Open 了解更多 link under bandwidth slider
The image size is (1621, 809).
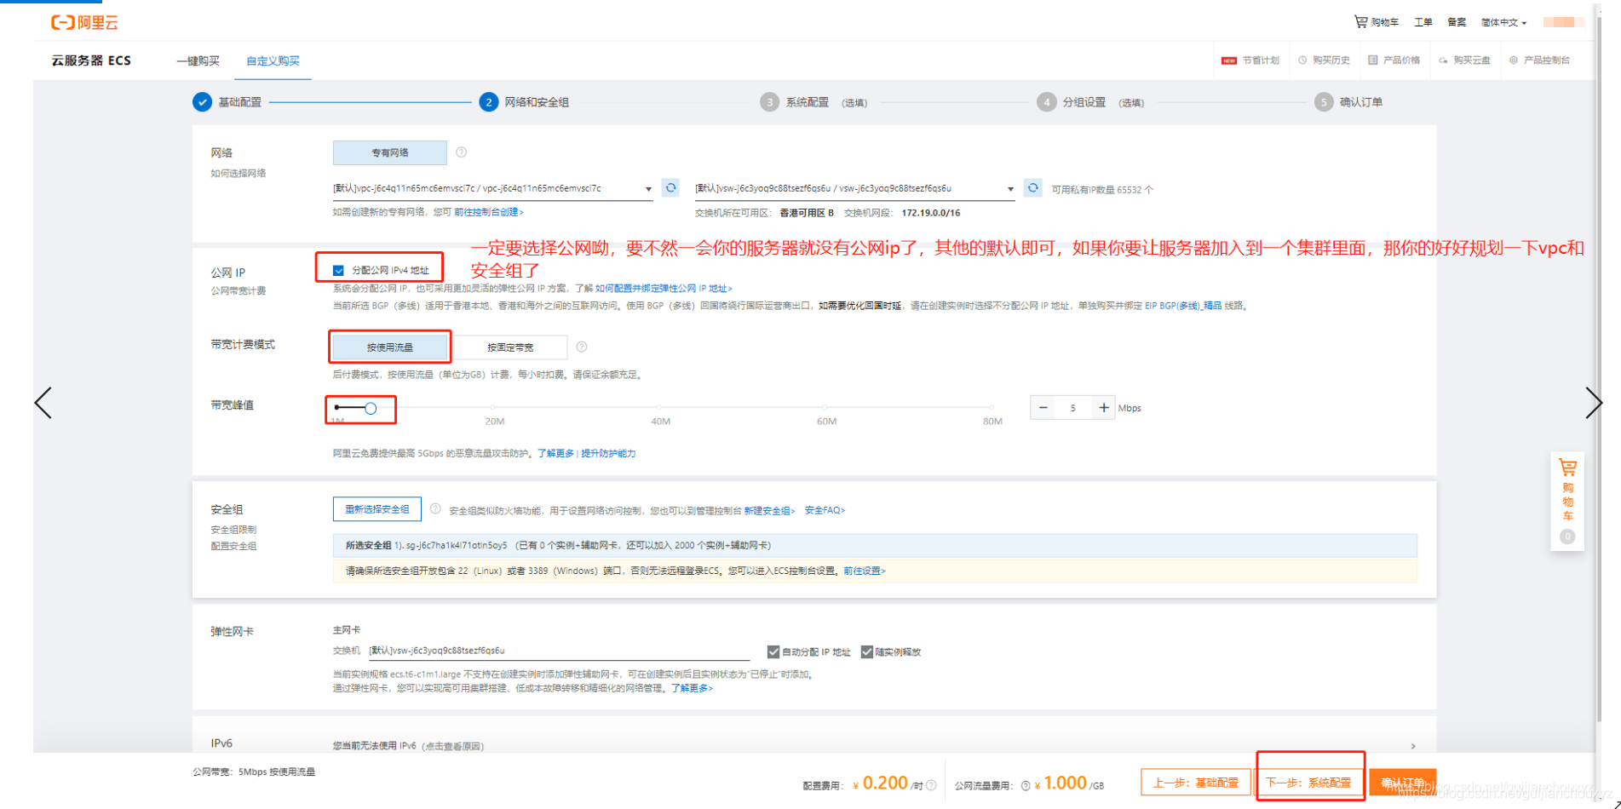555,453
